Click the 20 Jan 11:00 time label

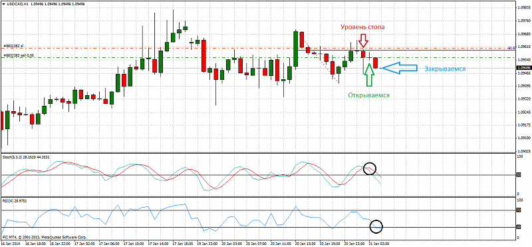281,243
